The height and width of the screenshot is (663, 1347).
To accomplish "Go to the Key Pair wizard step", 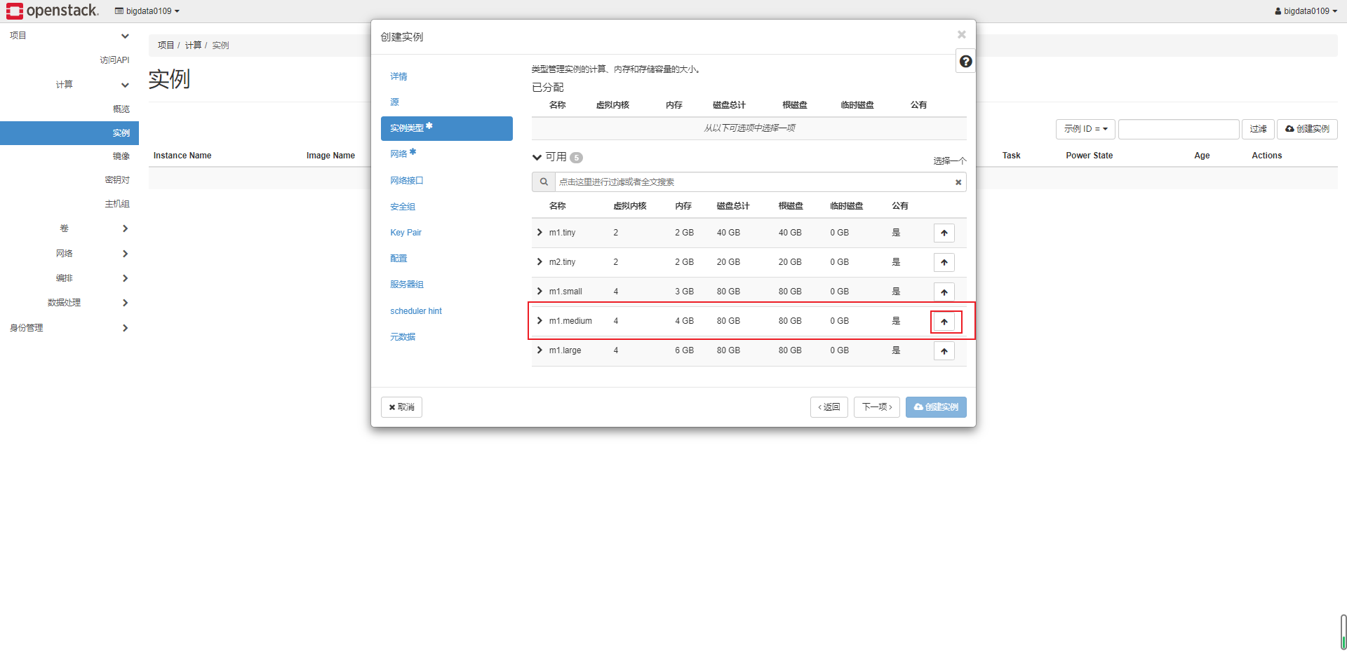I will pos(406,233).
